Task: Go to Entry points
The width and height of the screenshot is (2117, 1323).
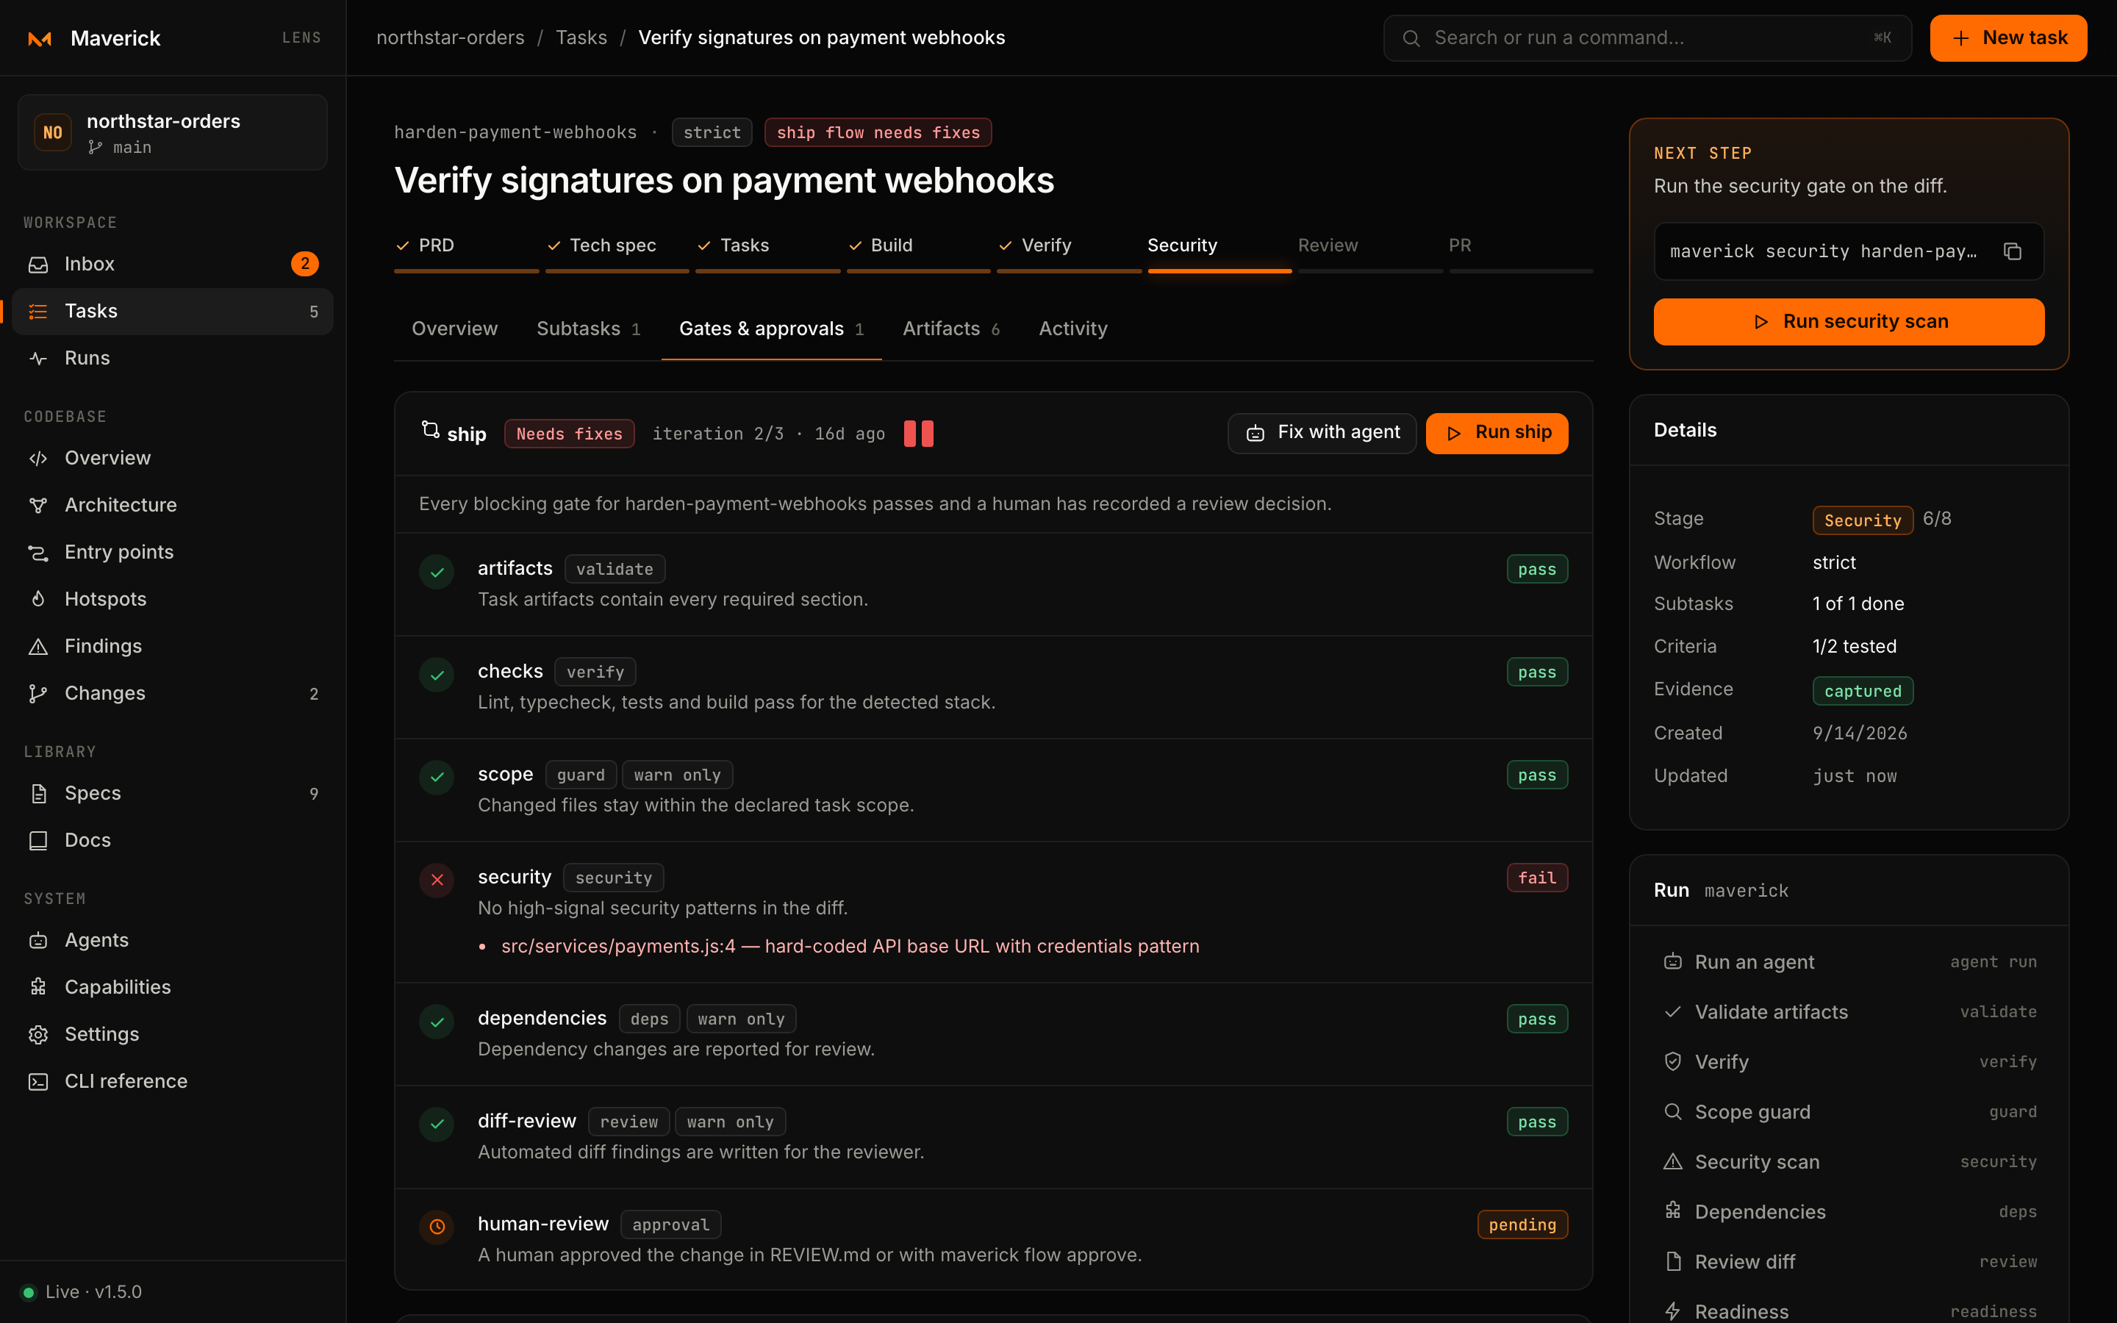Action: [x=172, y=552]
